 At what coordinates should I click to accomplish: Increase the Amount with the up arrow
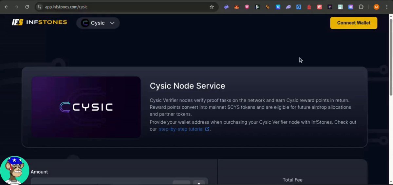pyautogui.click(x=199, y=182)
